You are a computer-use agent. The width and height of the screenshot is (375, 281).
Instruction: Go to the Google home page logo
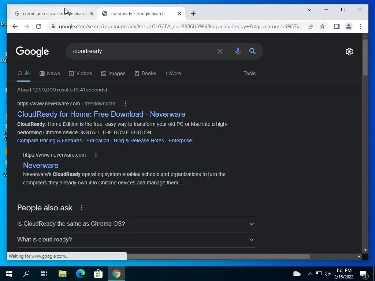click(x=32, y=52)
